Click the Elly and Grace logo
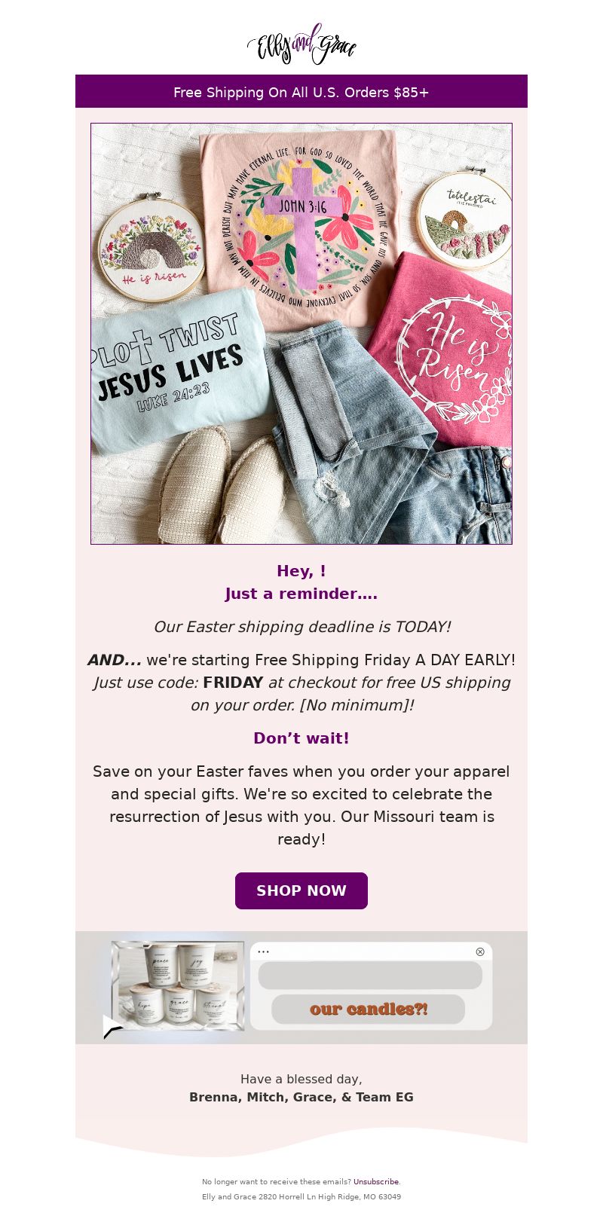The height and width of the screenshot is (1228, 603). (x=301, y=44)
